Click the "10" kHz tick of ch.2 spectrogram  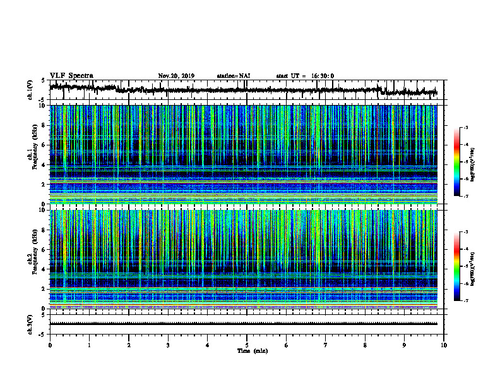coord(42,210)
